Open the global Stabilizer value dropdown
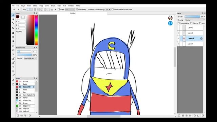 pyautogui.click(x=108, y=9)
